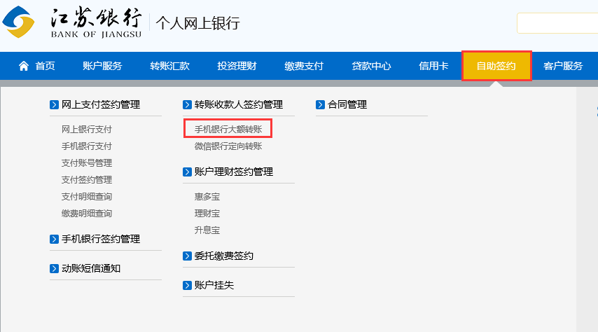Open 支付签约管理 link

pos(87,180)
